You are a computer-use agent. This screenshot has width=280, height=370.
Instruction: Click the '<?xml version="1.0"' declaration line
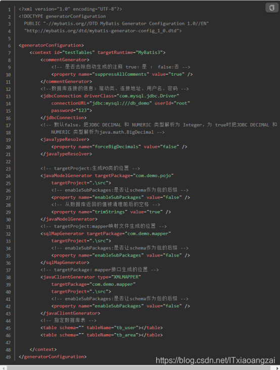70,9
